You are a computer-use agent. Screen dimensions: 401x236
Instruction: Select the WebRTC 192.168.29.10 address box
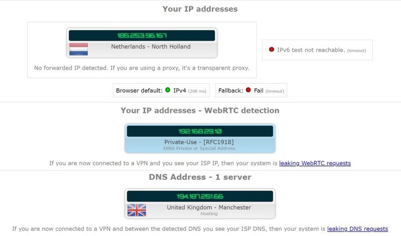coord(200,131)
